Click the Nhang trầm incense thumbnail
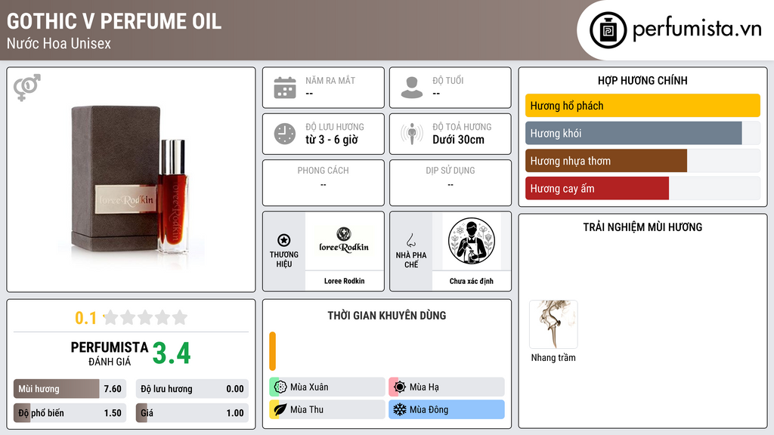The height and width of the screenshot is (435, 774). coord(553,325)
